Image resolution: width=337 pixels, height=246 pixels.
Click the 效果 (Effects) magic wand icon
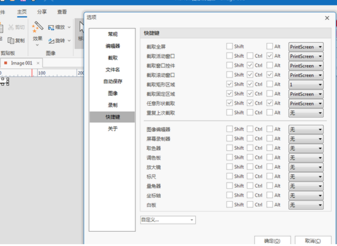tap(37, 29)
